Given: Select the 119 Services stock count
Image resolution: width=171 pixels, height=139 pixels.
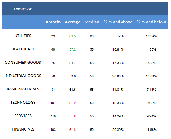Looking at the screenshot, I should tap(53, 116).
